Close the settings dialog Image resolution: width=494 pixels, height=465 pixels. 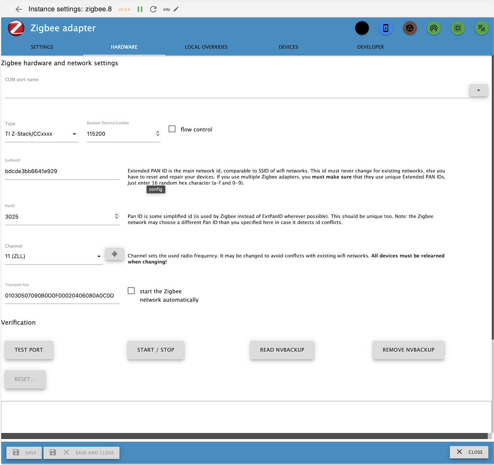[469, 452]
